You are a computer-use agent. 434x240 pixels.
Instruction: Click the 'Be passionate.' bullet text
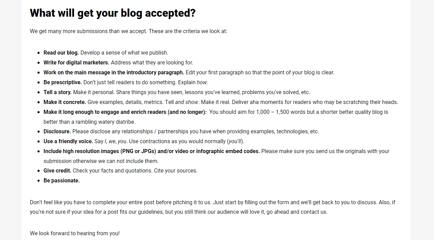point(62,181)
